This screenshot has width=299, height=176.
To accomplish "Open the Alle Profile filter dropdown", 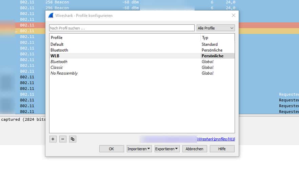I will pos(216,28).
